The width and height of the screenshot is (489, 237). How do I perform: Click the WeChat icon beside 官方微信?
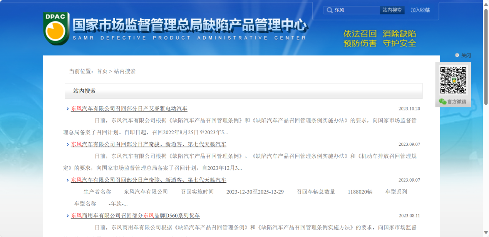click(x=442, y=102)
